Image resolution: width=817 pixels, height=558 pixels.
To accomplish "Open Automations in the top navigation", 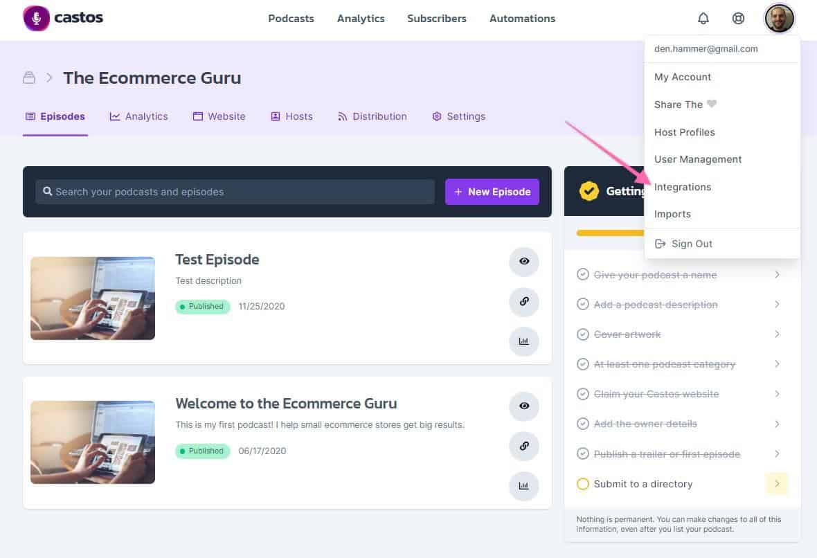I will click(x=522, y=18).
